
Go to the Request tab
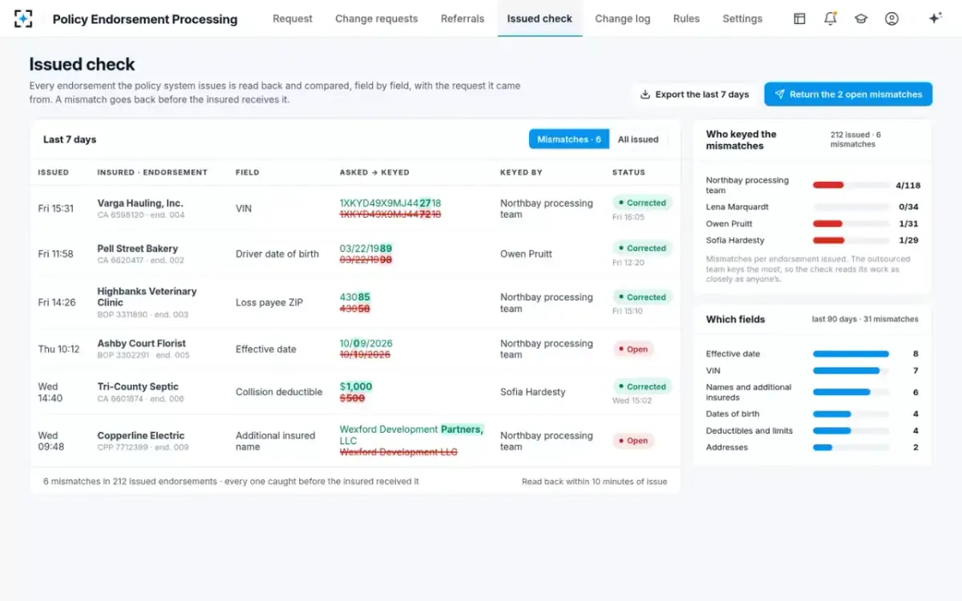pos(293,18)
